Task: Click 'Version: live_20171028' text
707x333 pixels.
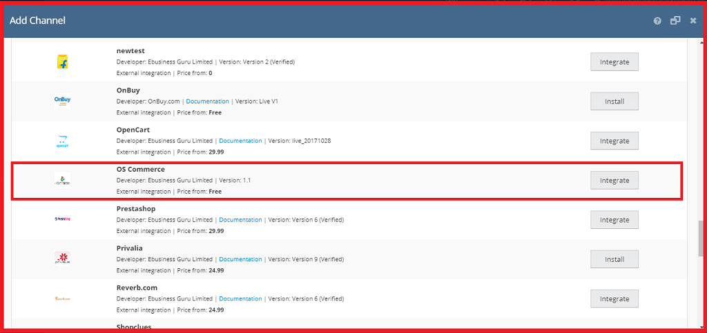Action: (x=300, y=141)
